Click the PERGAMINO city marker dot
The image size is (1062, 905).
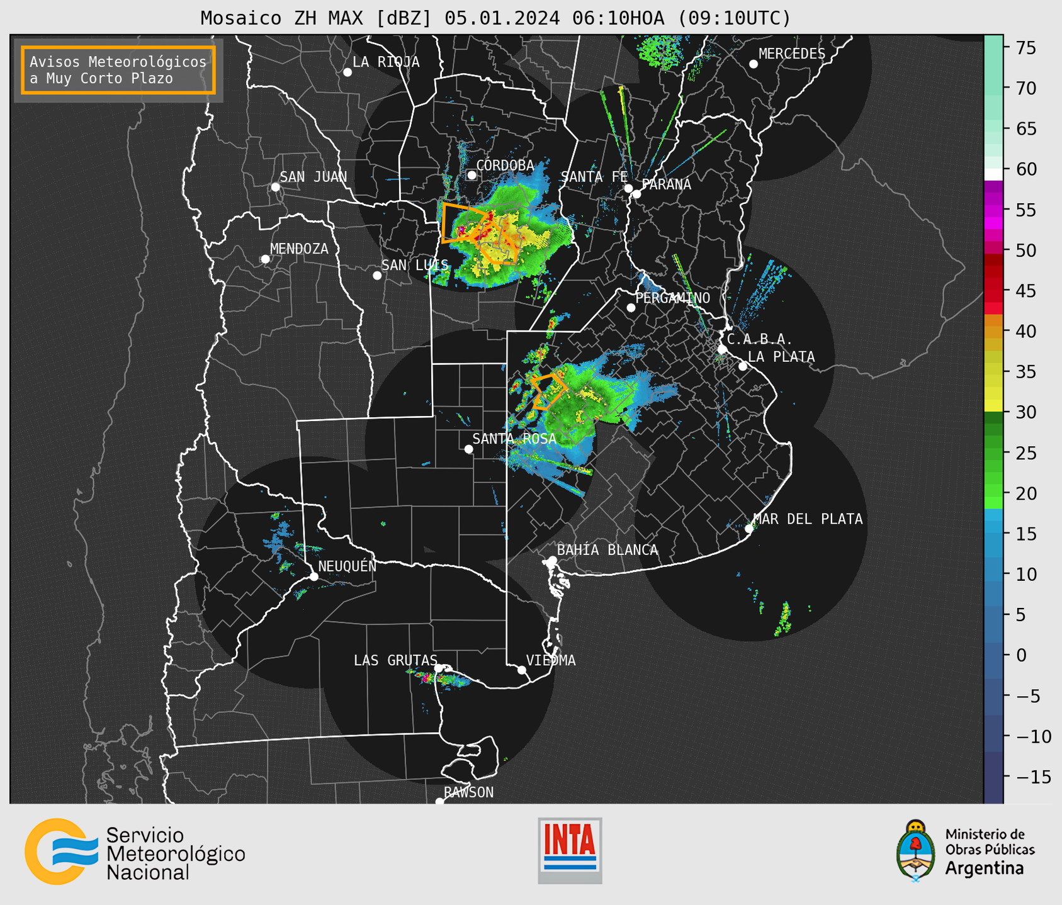coord(631,308)
